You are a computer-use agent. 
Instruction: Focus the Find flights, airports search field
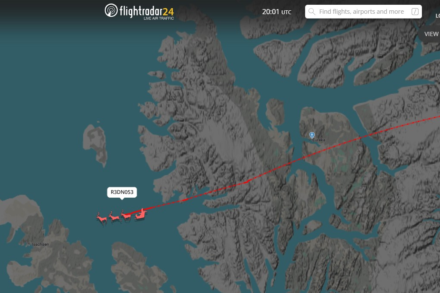(364, 12)
